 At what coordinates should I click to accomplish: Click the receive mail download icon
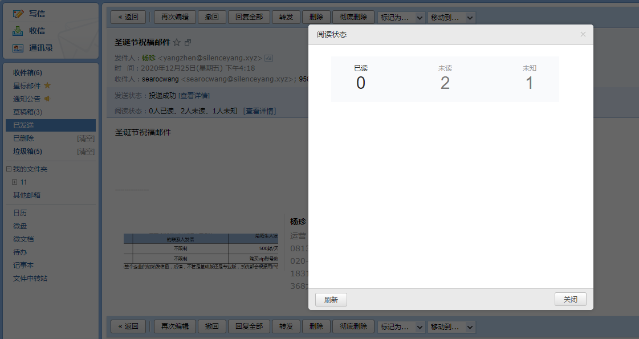coord(18,31)
